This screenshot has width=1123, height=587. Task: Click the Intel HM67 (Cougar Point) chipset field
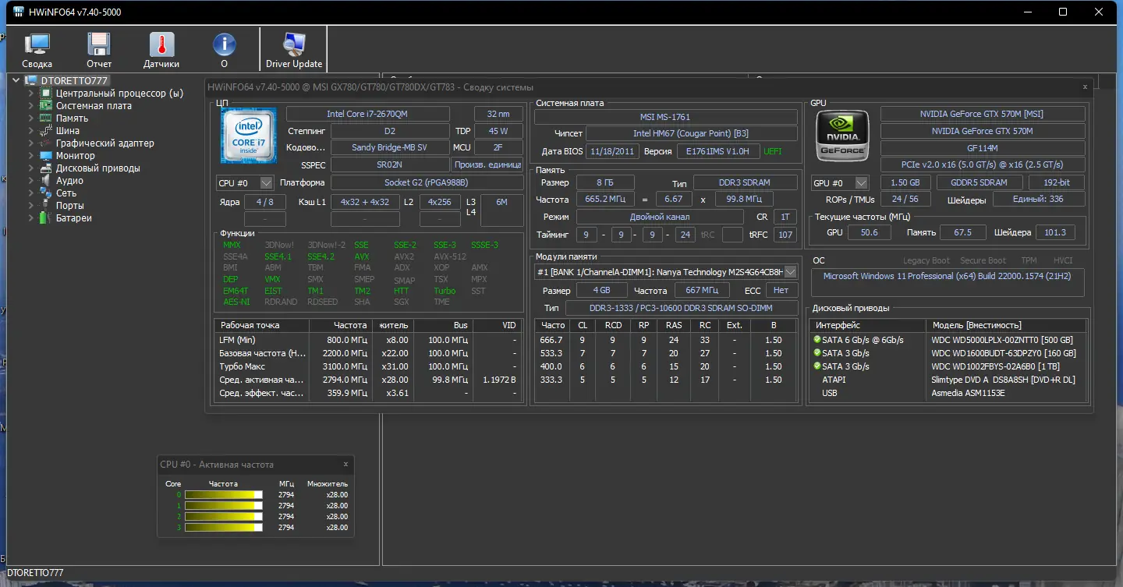point(691,133)
